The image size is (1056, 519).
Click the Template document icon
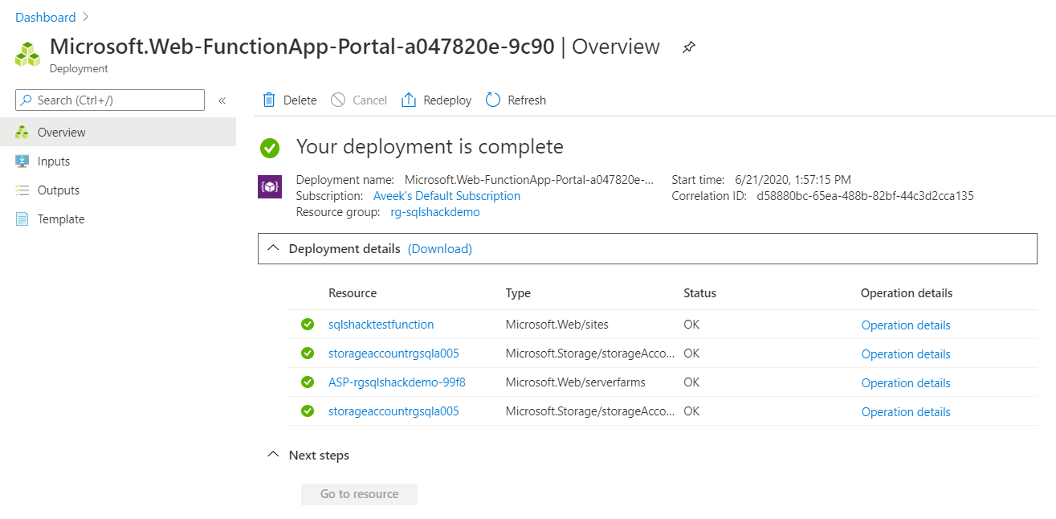click(22, 219)
